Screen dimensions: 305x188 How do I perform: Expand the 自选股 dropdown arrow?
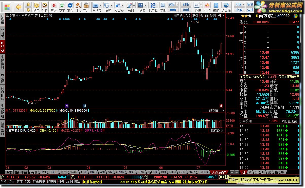100,5
